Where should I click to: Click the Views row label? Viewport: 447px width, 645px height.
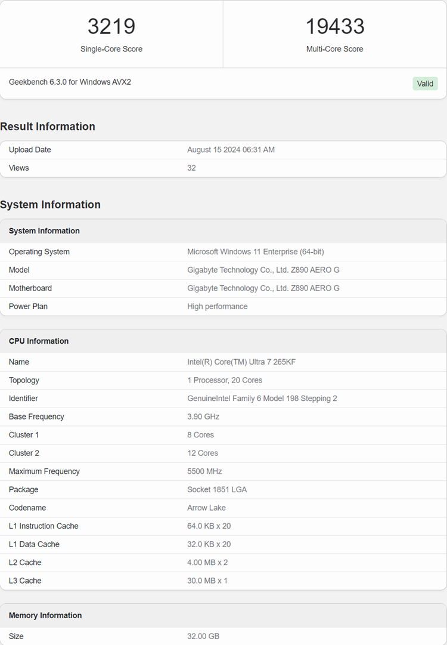pyautogui.click(x=19, y=168)
